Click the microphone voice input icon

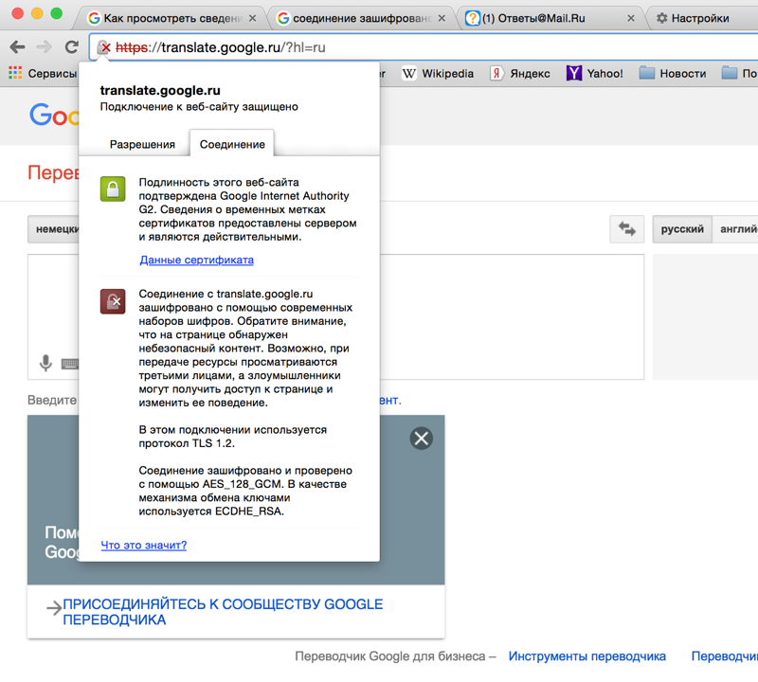tap(45, 363)
